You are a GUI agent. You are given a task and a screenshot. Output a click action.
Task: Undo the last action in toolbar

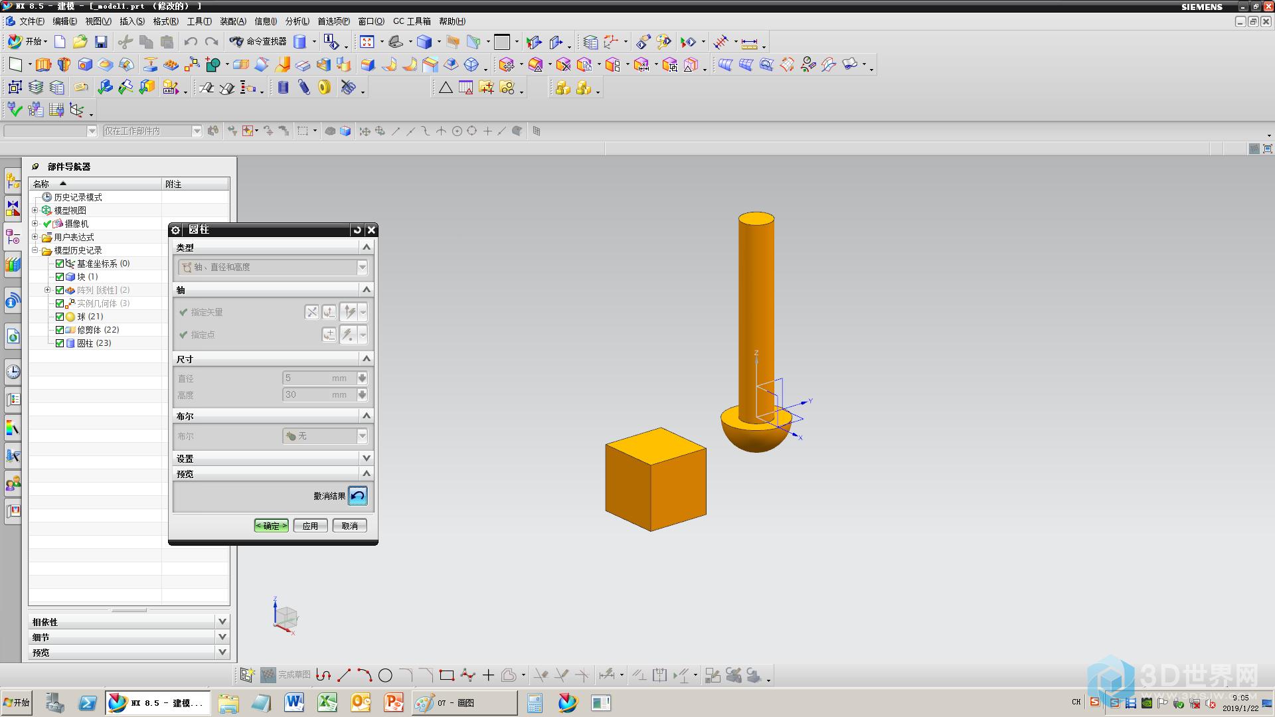coord(191,42)
